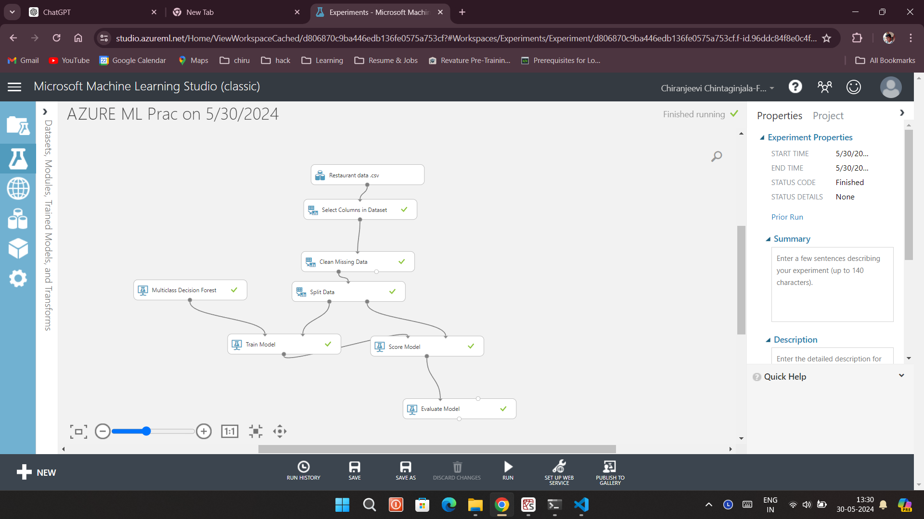Image resolution: width=924 pixels, height=519 pixels.
Task: Save the experiment
Action: pyautogui.click(x=355, y=471)
